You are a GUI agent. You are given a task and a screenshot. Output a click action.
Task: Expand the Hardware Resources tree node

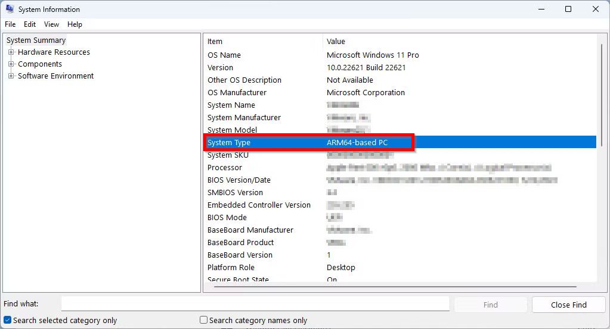coord(11,52)
